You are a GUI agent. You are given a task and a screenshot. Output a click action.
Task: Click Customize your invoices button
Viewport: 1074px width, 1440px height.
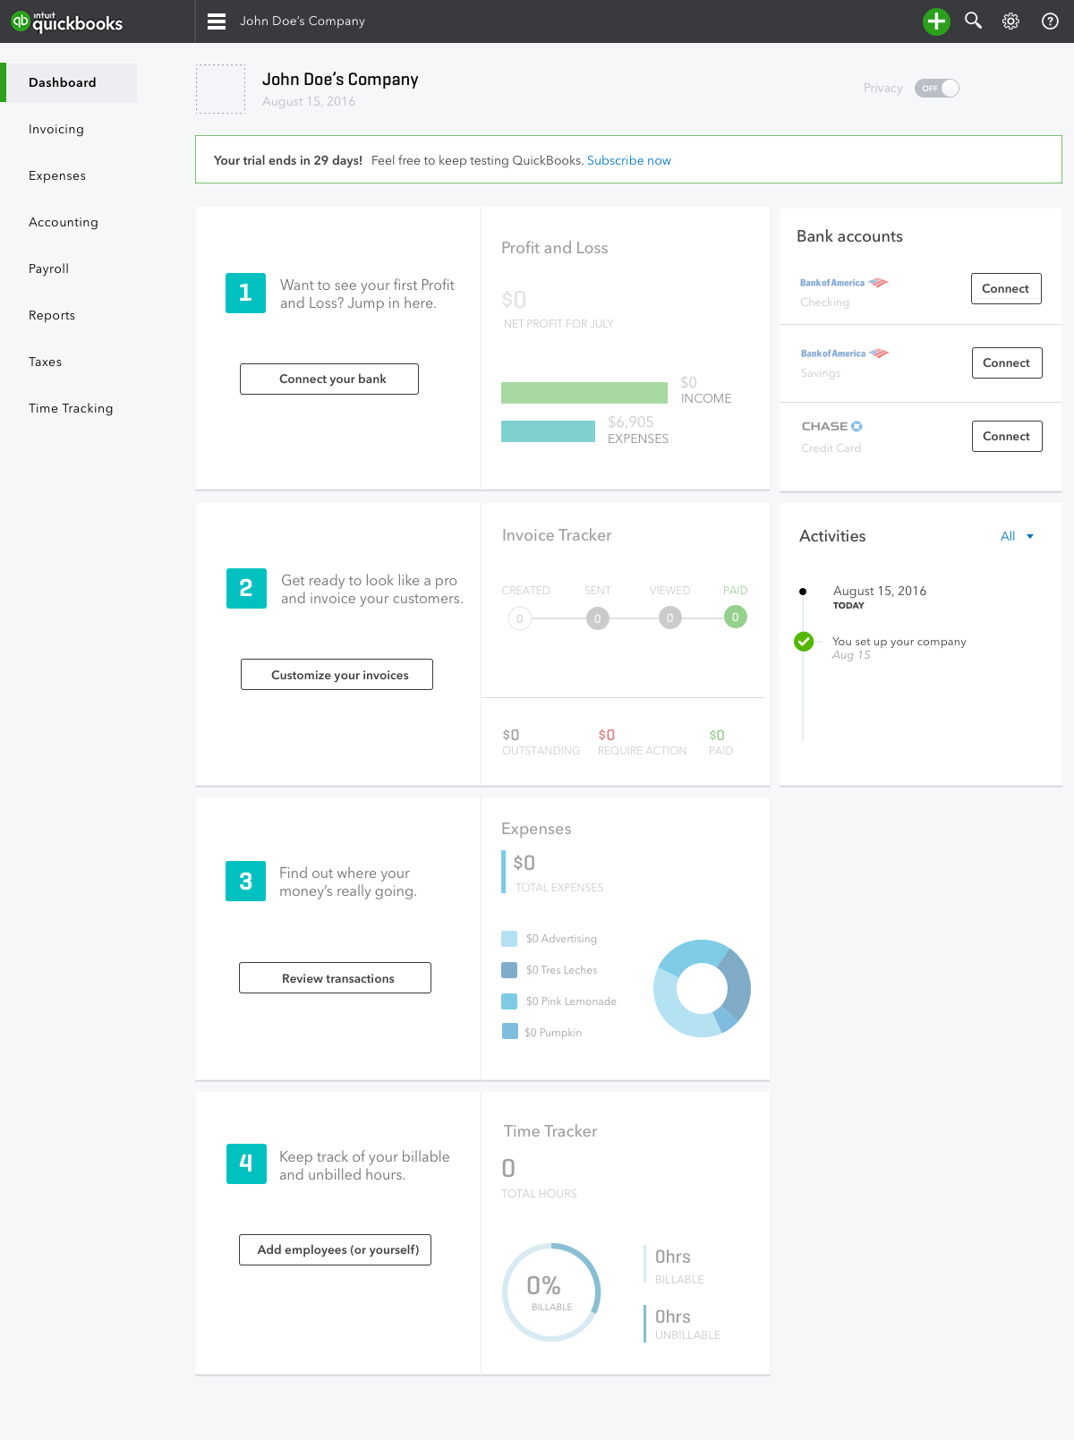(x=337, y=675)
